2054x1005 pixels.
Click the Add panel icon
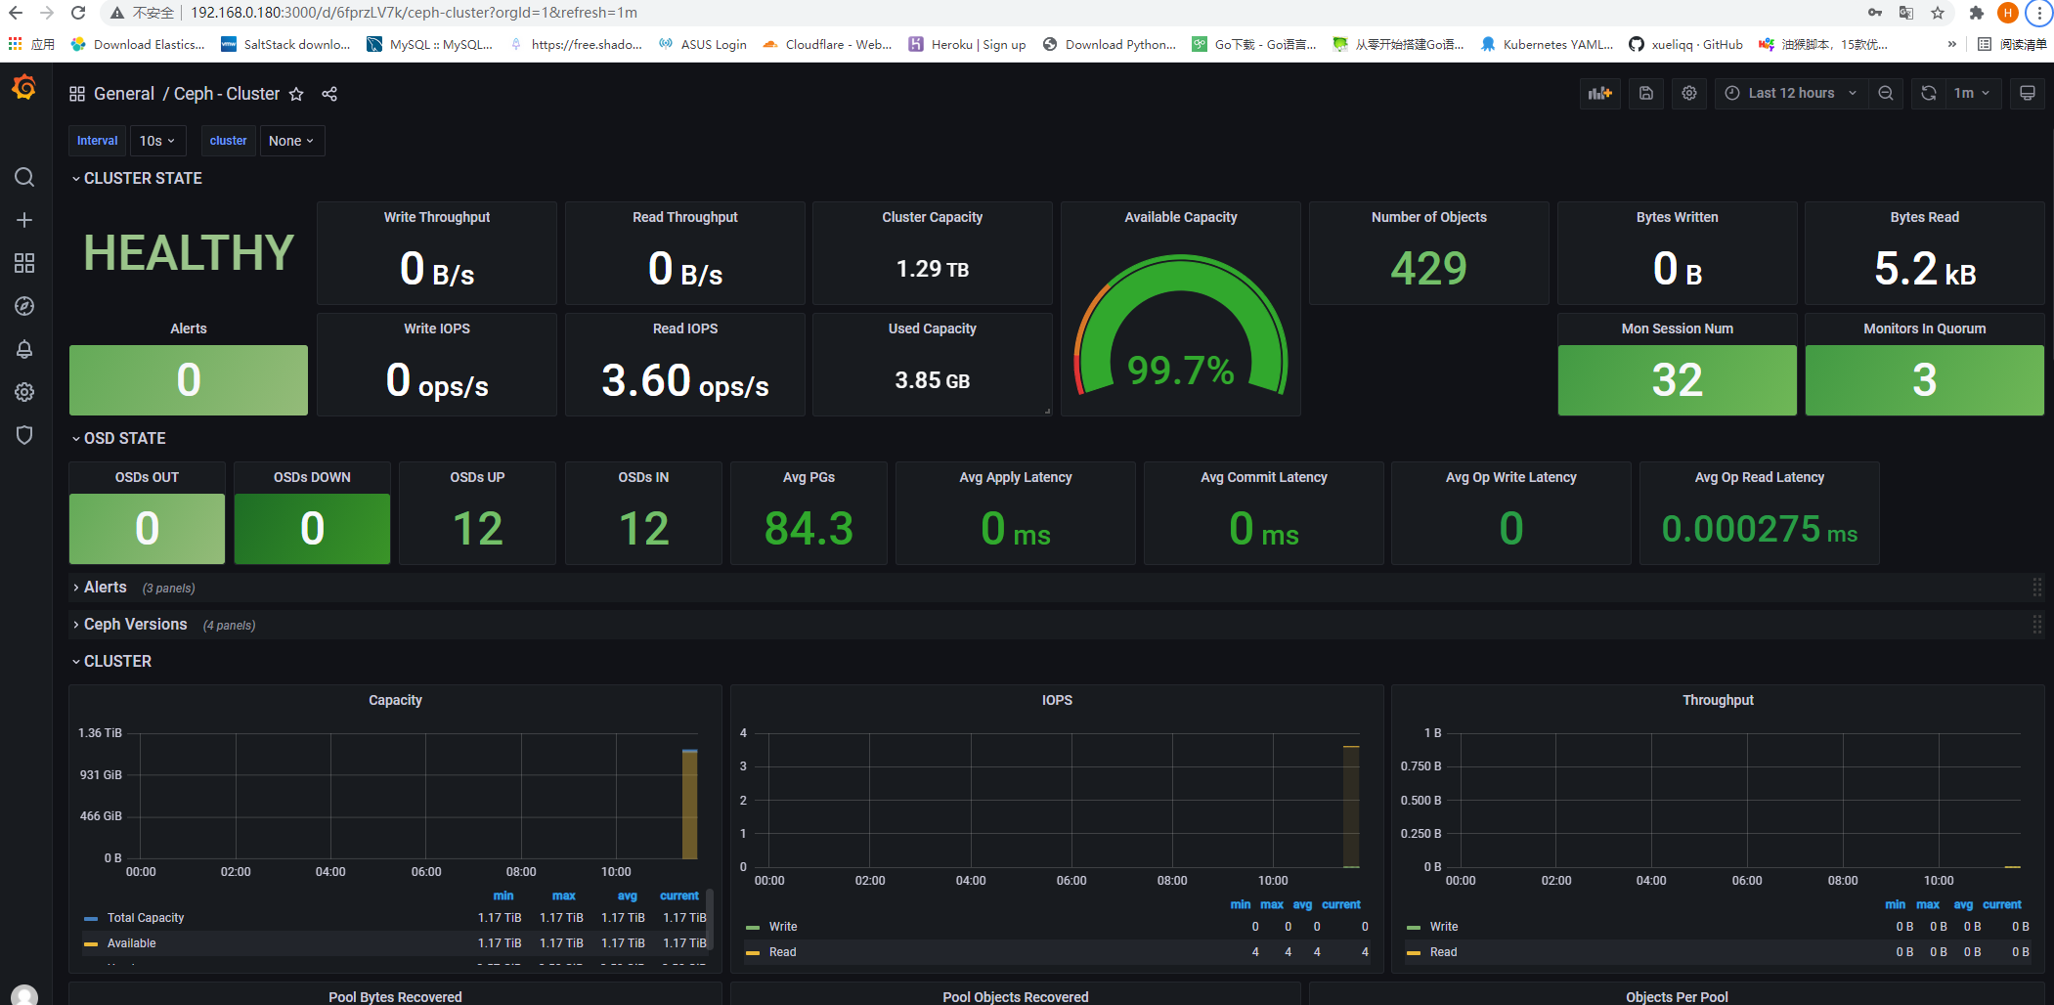pyautogui.click(x=1599, y=93)
